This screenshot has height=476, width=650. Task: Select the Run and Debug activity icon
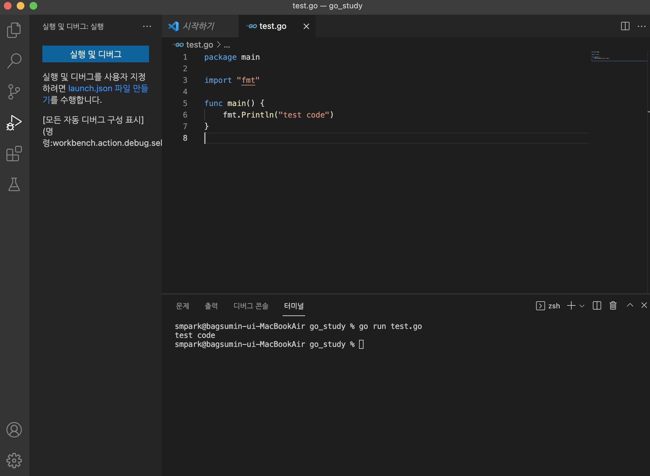tap(14, 123)
